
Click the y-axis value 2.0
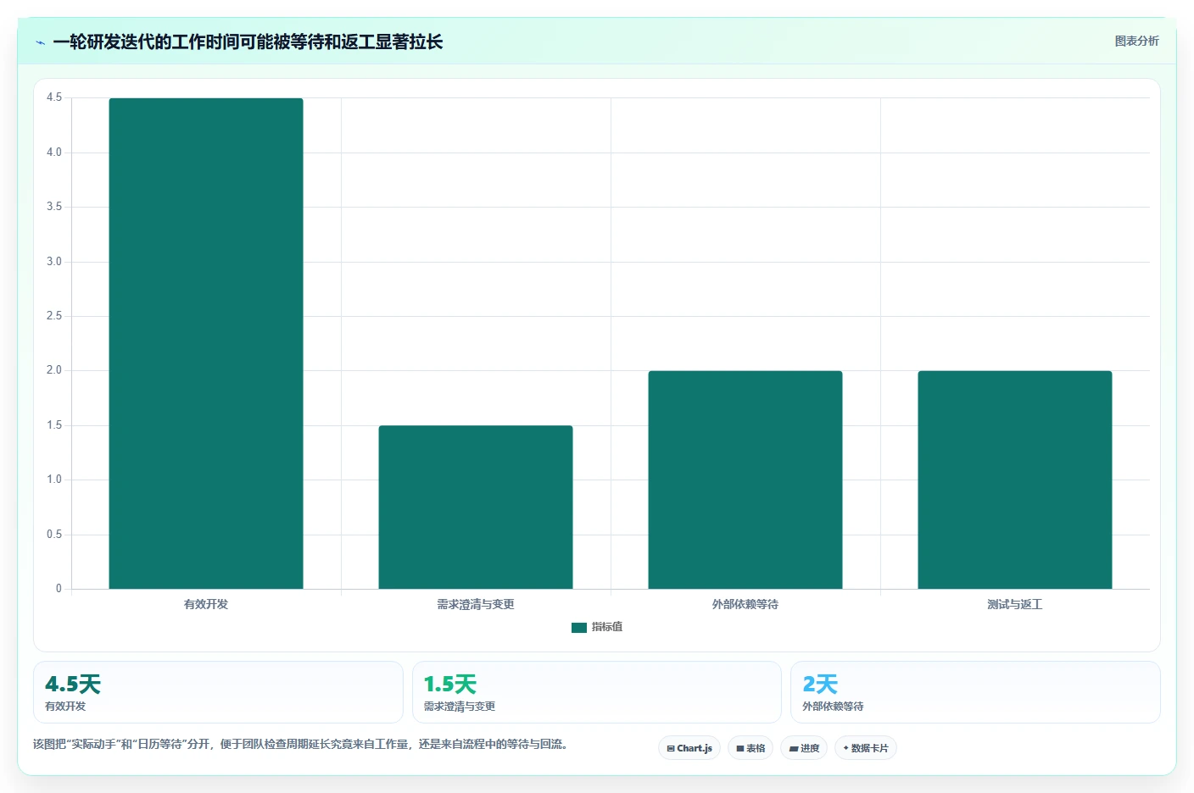pyautogui.click(x=54, y=370)
